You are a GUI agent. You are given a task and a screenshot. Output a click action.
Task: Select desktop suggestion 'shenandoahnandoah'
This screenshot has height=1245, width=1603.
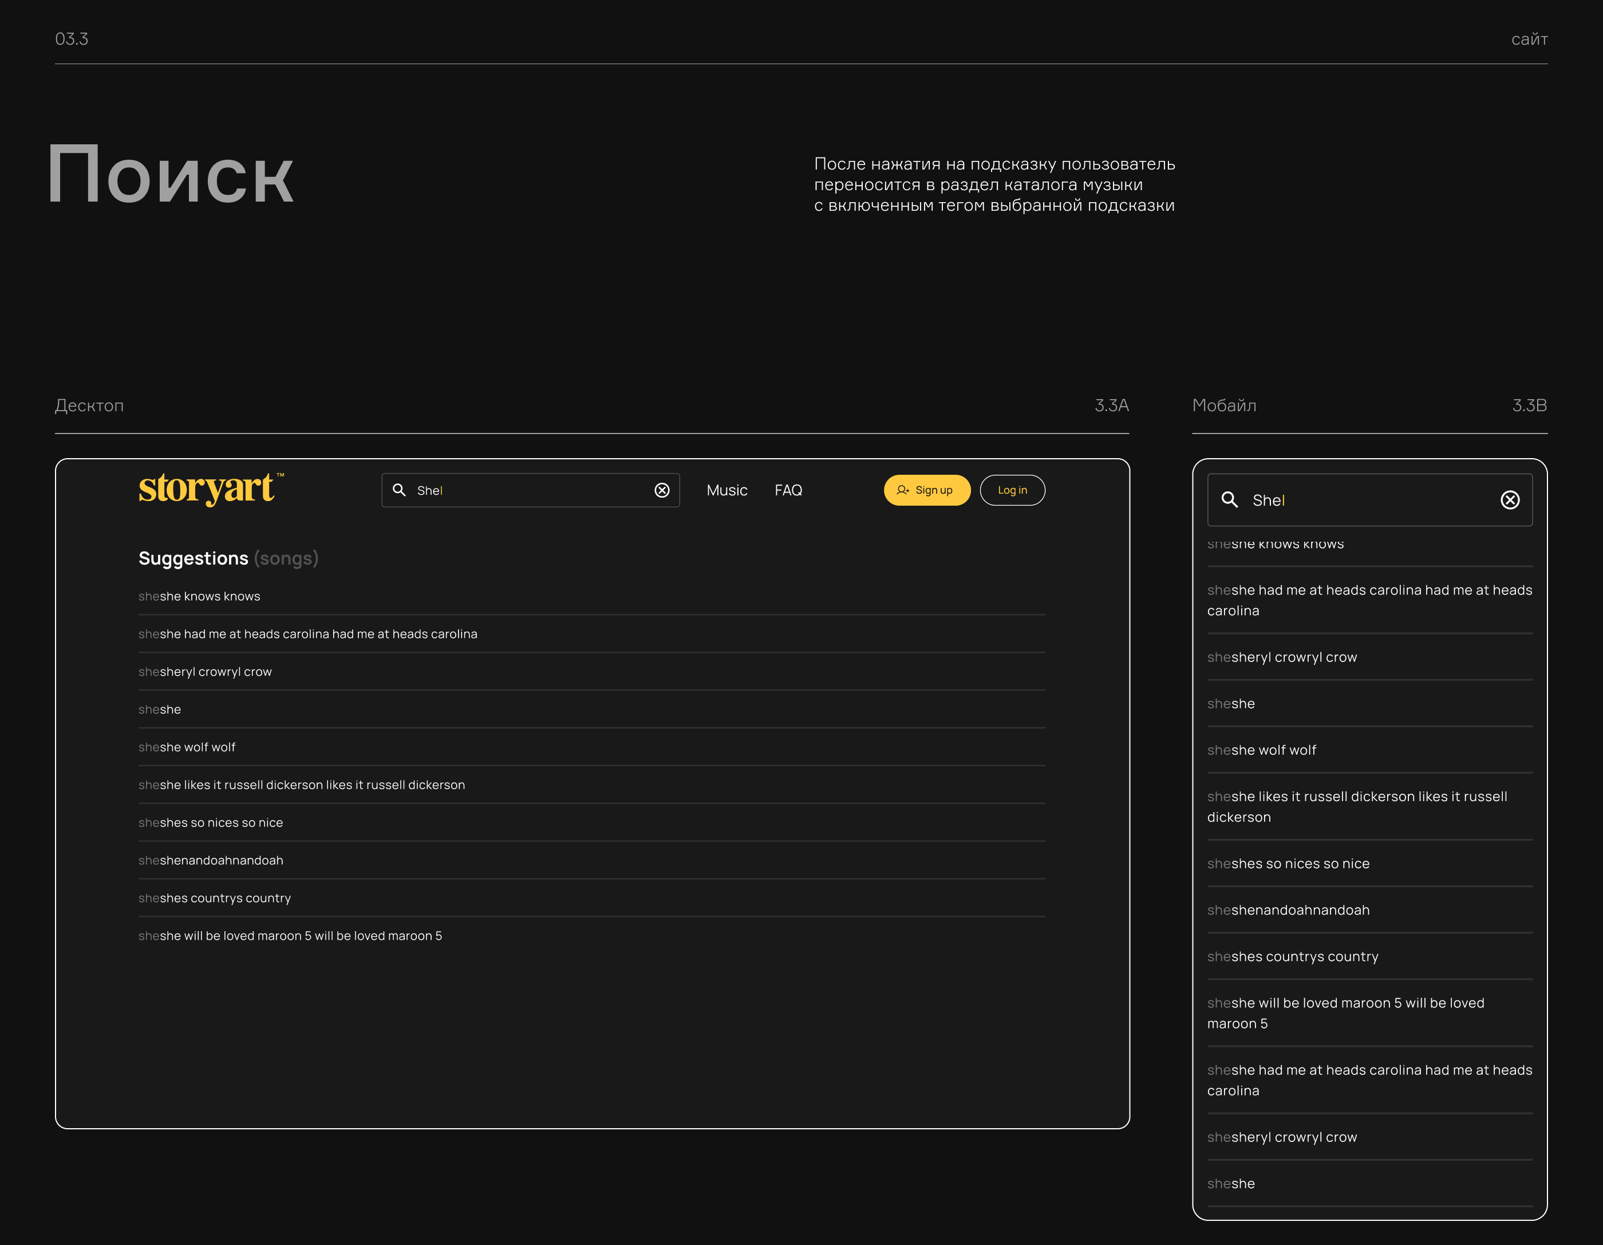tap(211, 860)
